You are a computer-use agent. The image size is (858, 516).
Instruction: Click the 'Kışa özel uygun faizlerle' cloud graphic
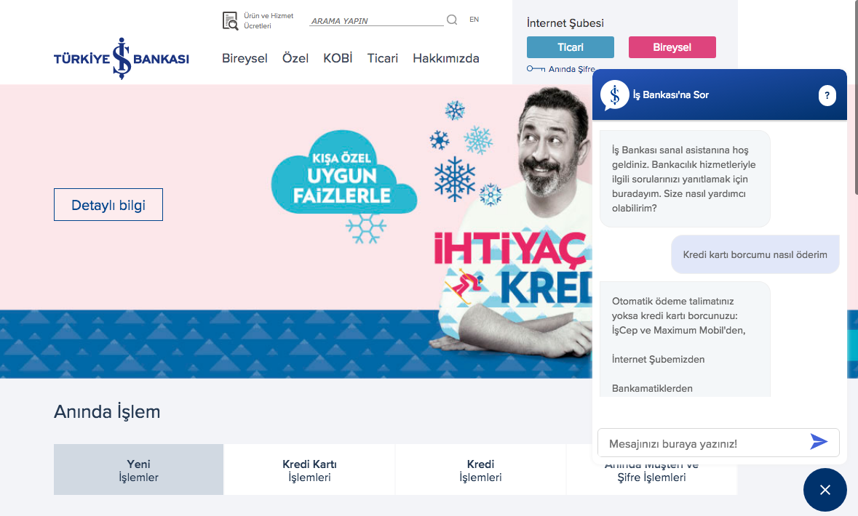[x=343, y=174]
